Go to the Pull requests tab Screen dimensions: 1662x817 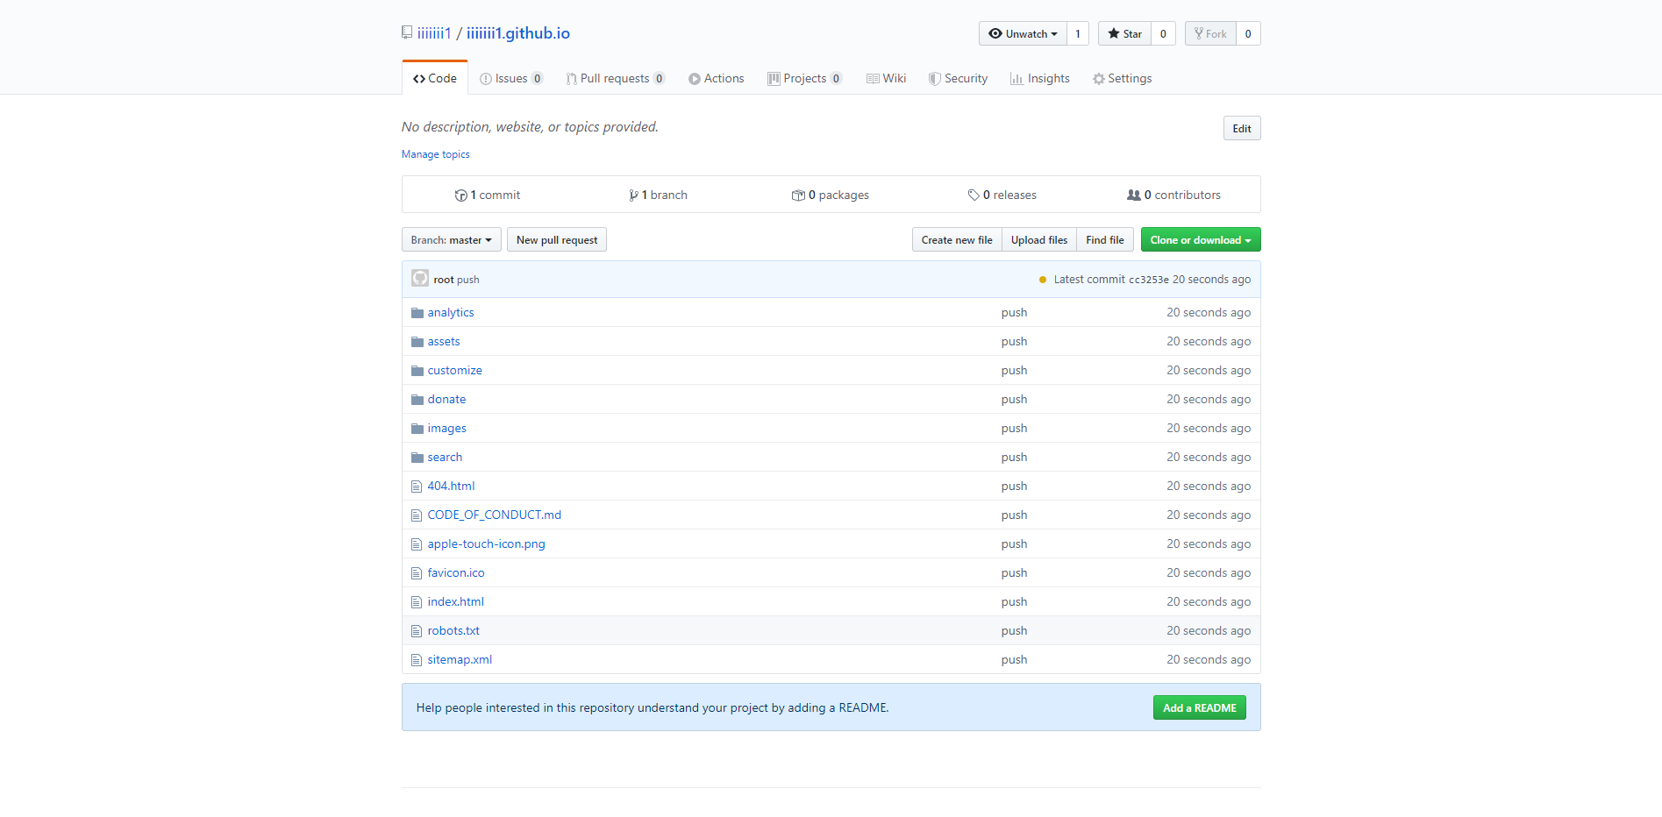[616, 78]
